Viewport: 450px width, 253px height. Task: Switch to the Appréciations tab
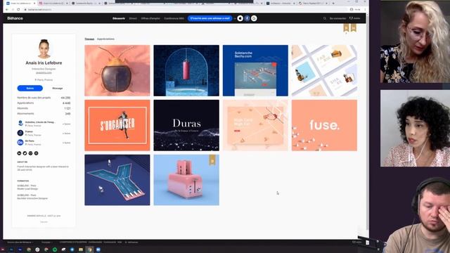(105, 39)
